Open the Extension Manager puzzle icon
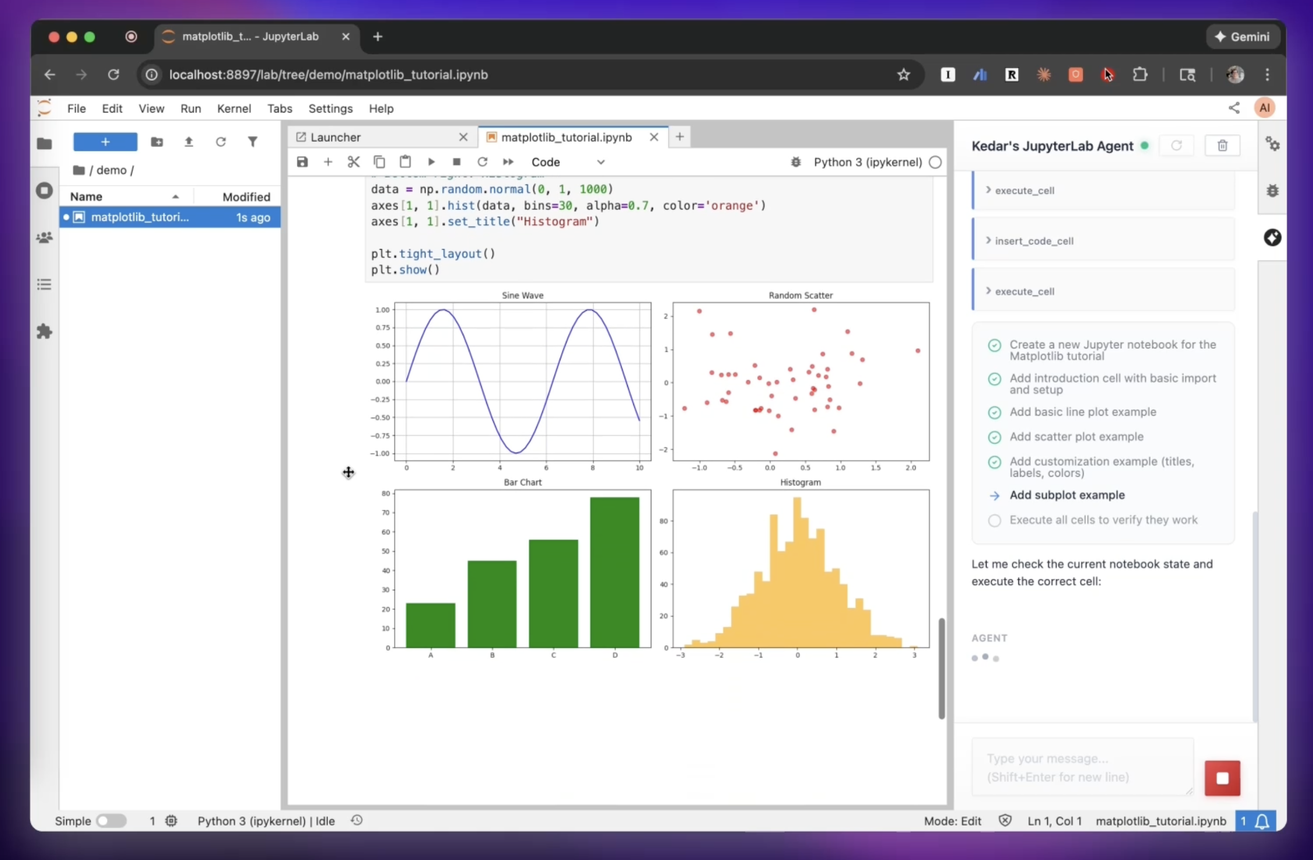The width and height of the screenshot is (1313, 860). coord(44,332)
